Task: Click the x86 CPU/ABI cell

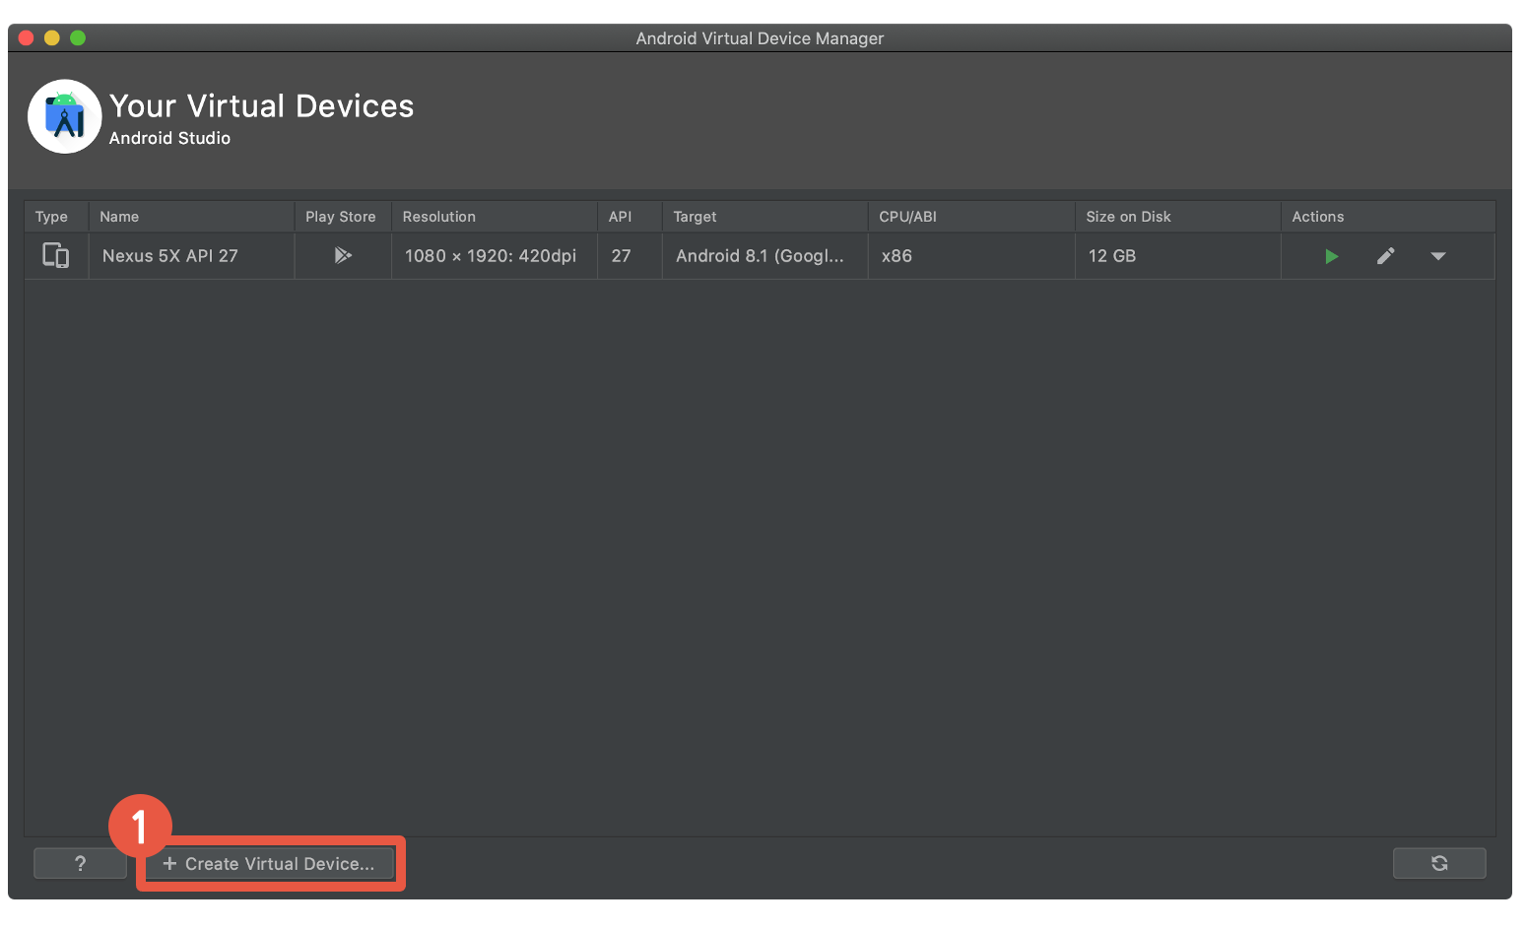Action: [971, 256]
